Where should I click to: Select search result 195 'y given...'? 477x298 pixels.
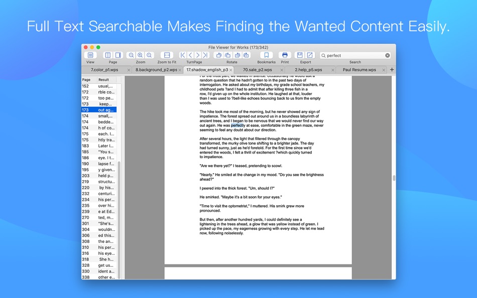pos(99,170)
